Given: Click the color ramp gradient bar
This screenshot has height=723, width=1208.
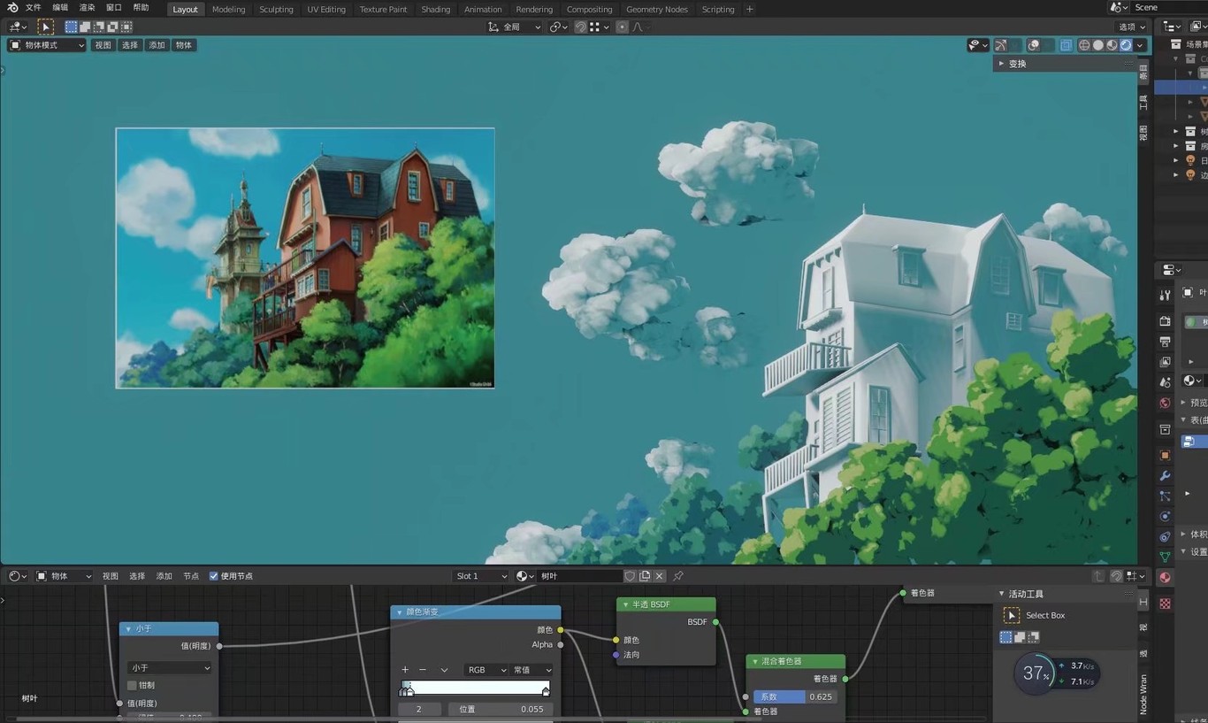Looking at the screenshot, I should coord(476,688).
